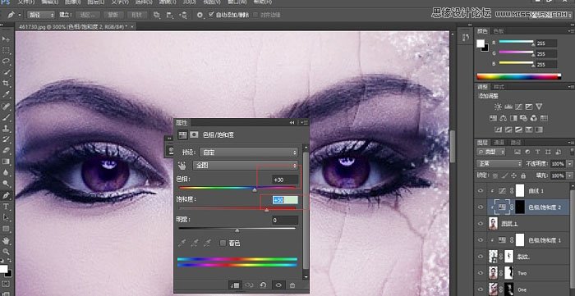Select the Crop tool

coord(6,84)
